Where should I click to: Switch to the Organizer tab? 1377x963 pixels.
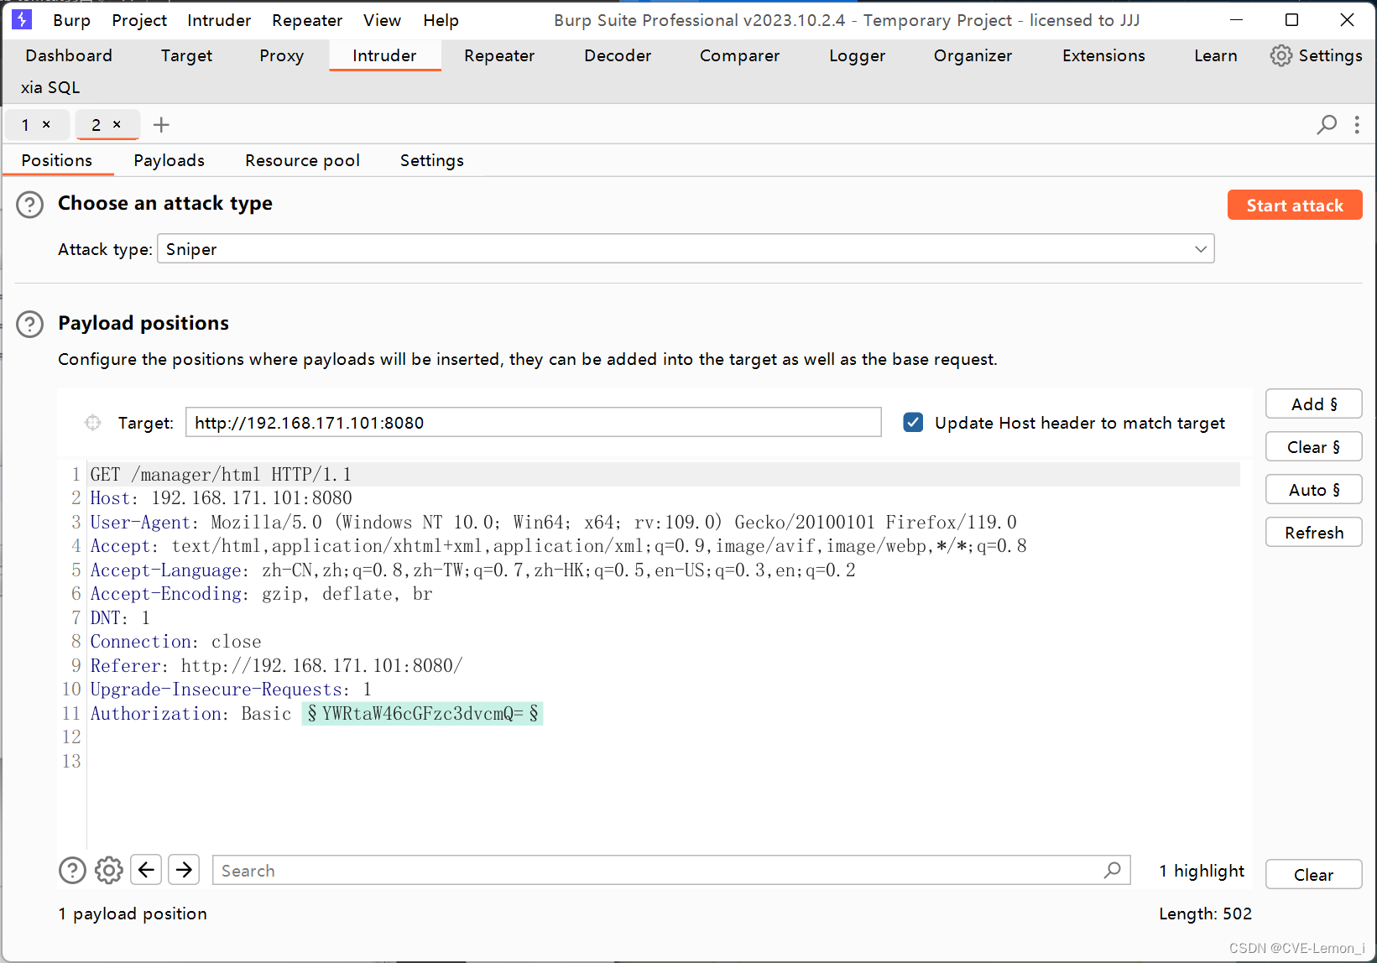(973, 55)
